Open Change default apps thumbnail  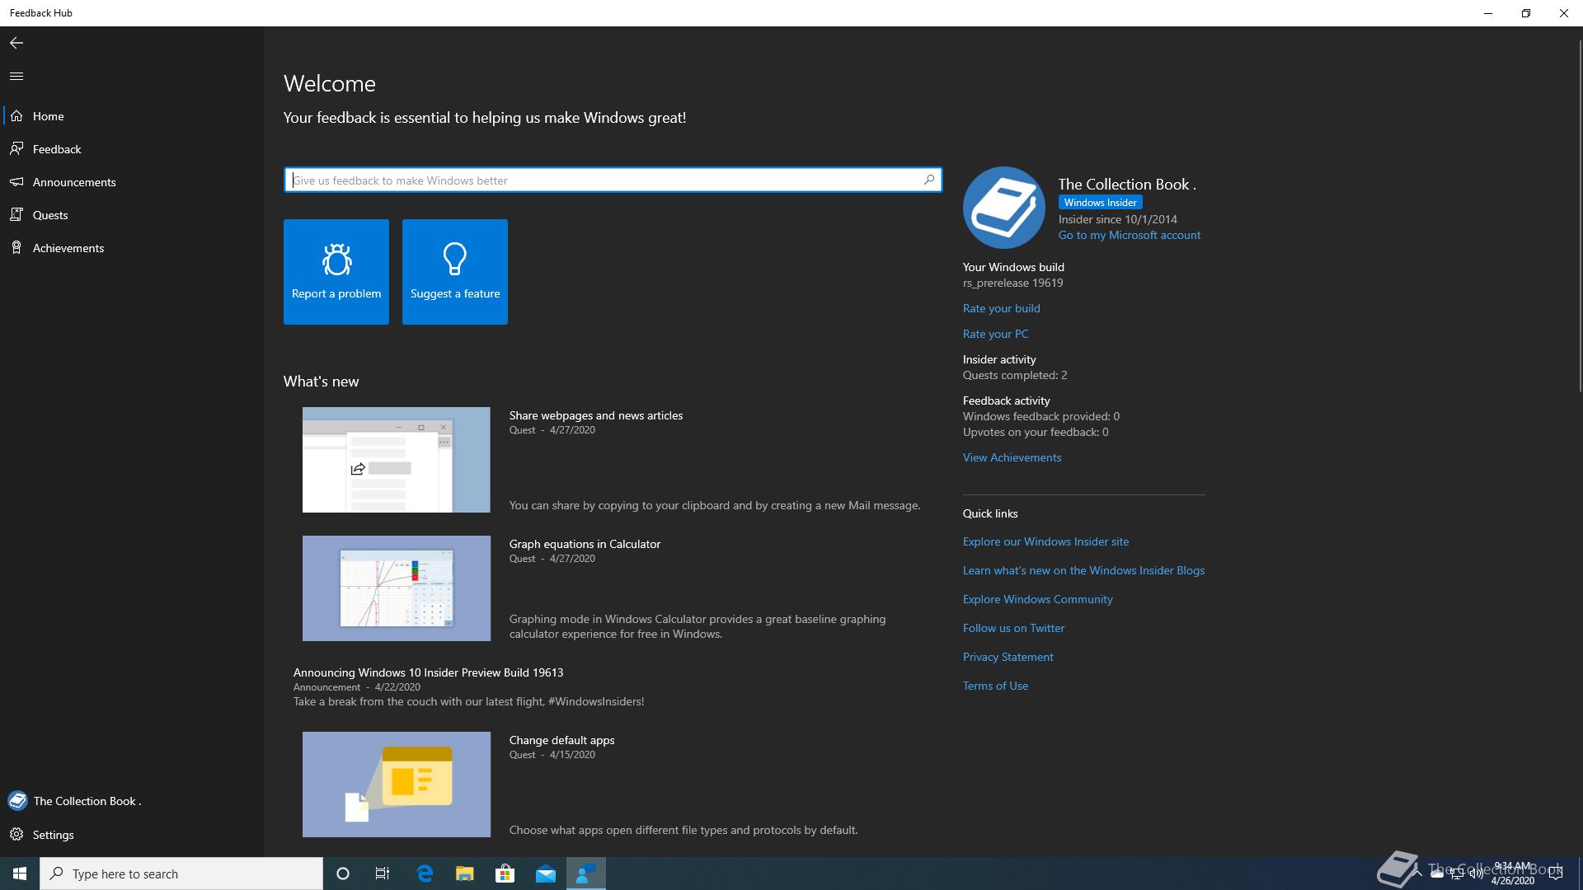tap(397, 785)
